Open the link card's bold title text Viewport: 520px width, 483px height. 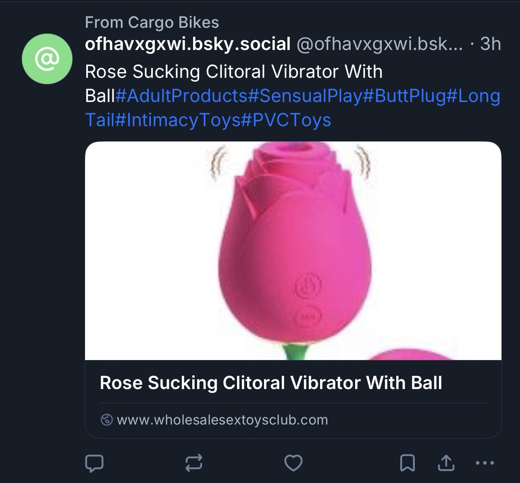[271, 383]
